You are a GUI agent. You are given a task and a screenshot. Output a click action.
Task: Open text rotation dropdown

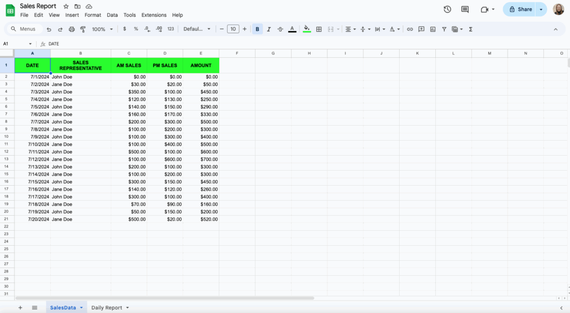coord(395,29)
